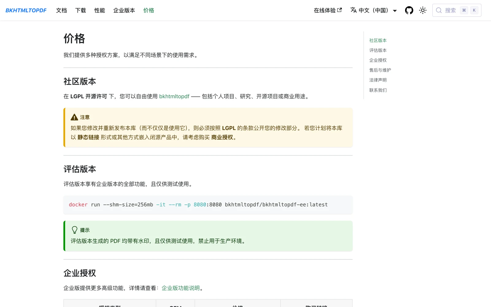Open the 在线体验 link
Screen dimensions: 491x307
pyautogui.click(x=328, y=10)
